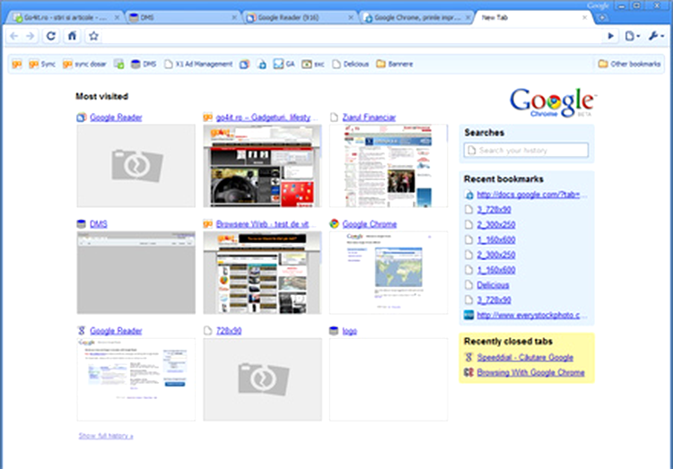Open the top Google Reader most visited link
This screenshot has width=673, height=469.
[116, 117]
